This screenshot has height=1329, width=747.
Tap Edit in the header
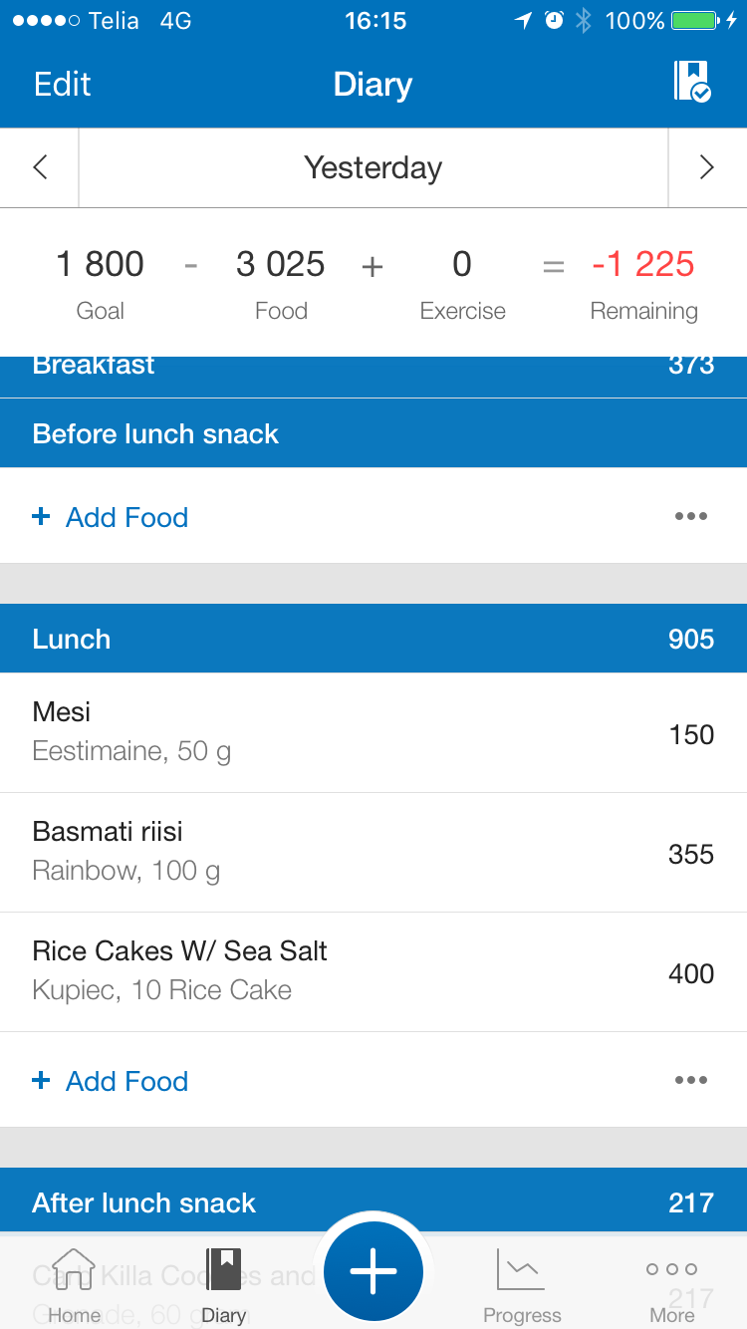click(62, 85)
